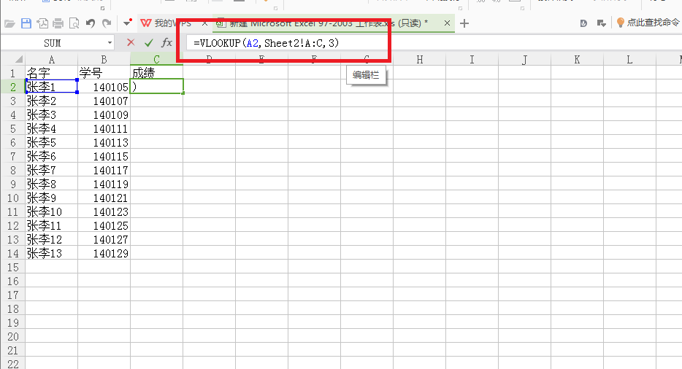Save the workbook with the floppy disk icon
Image resolution: width=682 pixels, height=369 pixels.
pos(26,23)
